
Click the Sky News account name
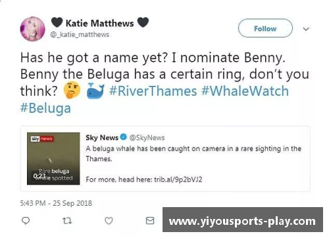pyautogui.click(x=102, y=137)
